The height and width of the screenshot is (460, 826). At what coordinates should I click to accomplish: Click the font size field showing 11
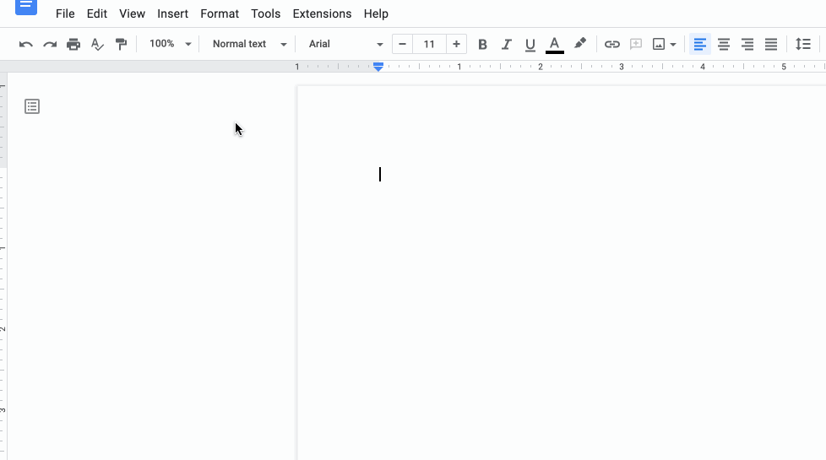429,44
